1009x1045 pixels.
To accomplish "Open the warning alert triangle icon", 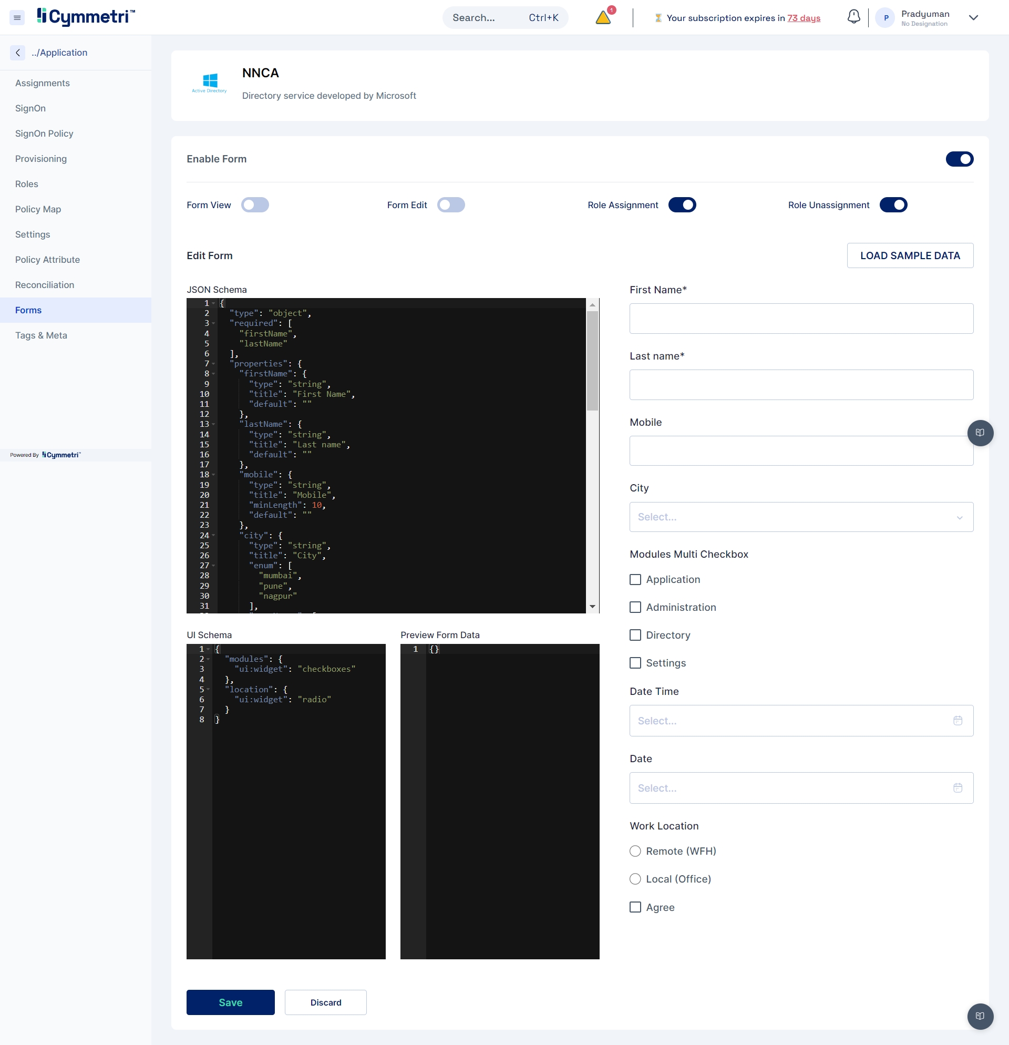I will point(603,17).
